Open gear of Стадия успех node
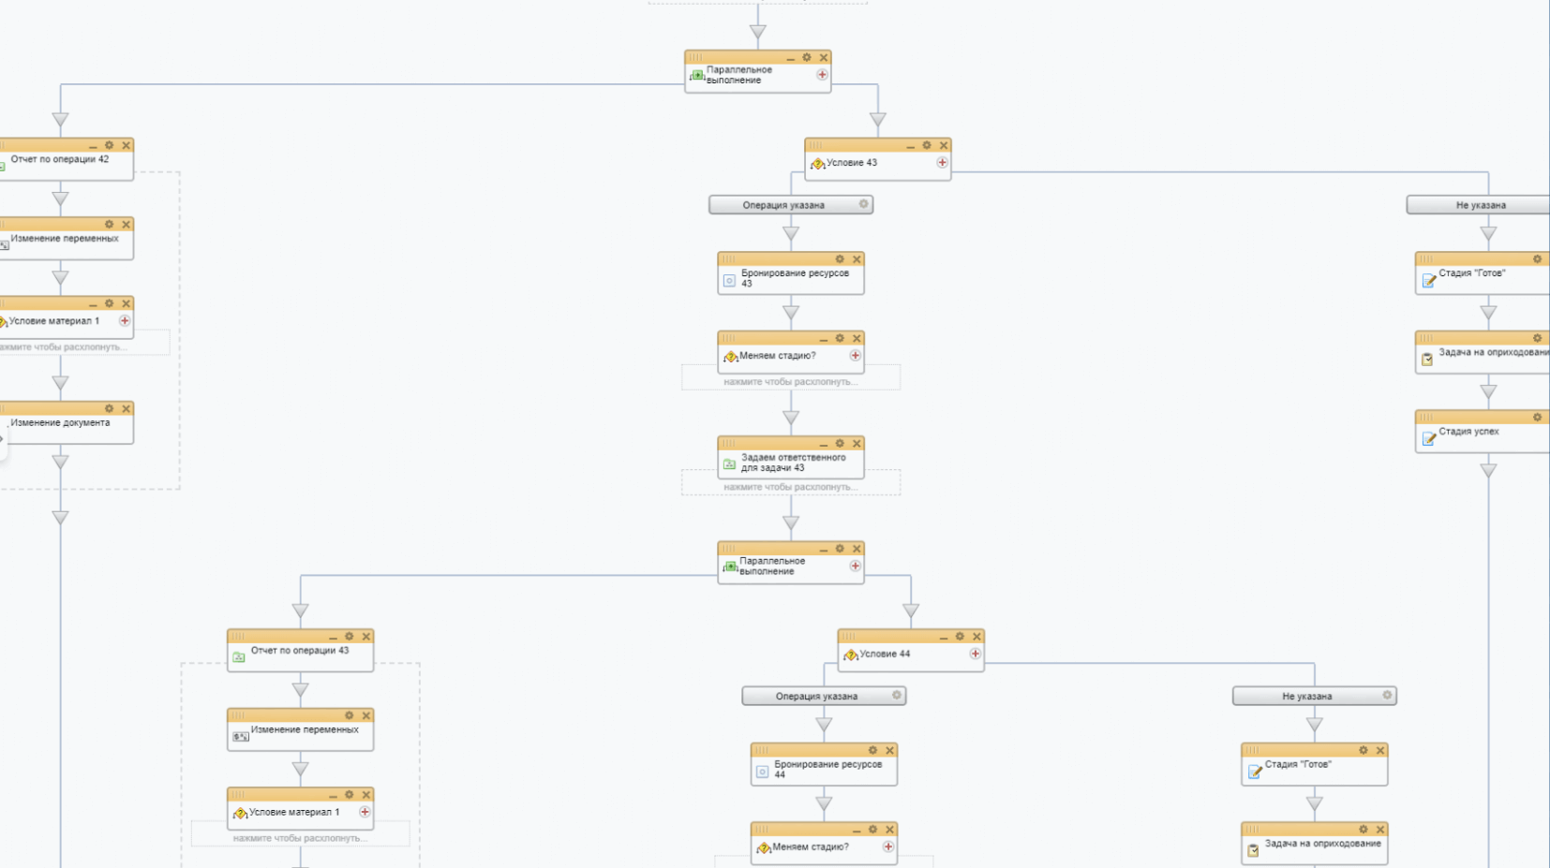 point(1537,417)
